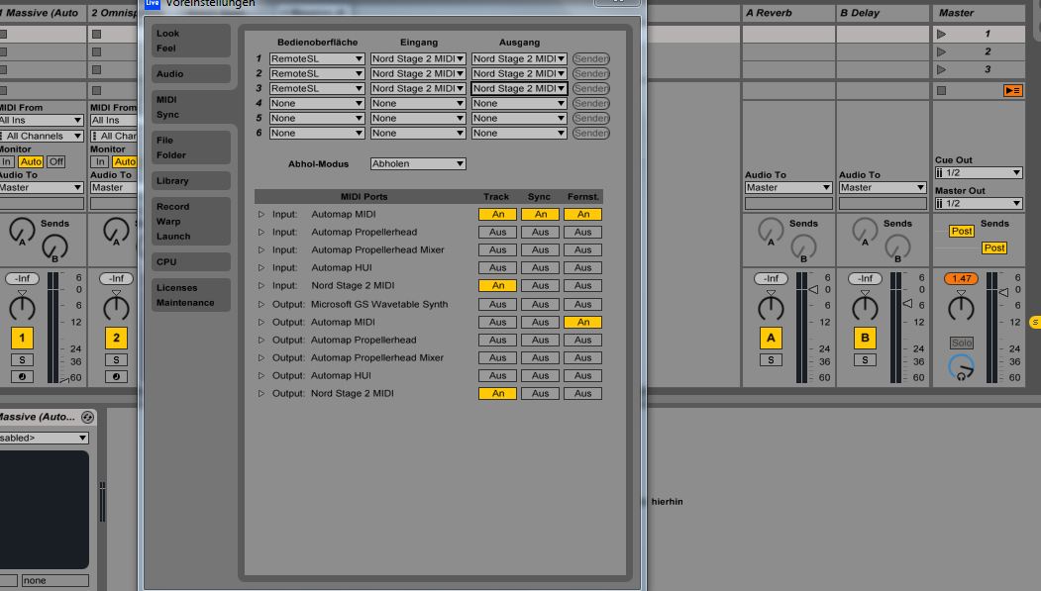
Task: Launch scene 2 in the Master track
Action: [x=941, y=51]
